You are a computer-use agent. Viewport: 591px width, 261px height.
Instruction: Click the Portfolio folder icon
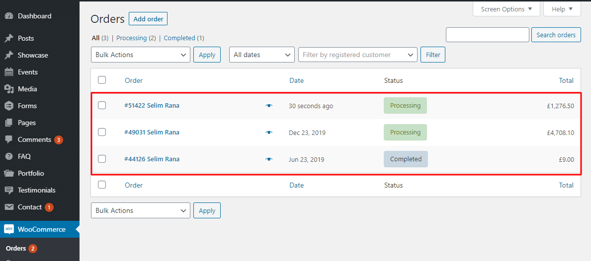(8, 173)
